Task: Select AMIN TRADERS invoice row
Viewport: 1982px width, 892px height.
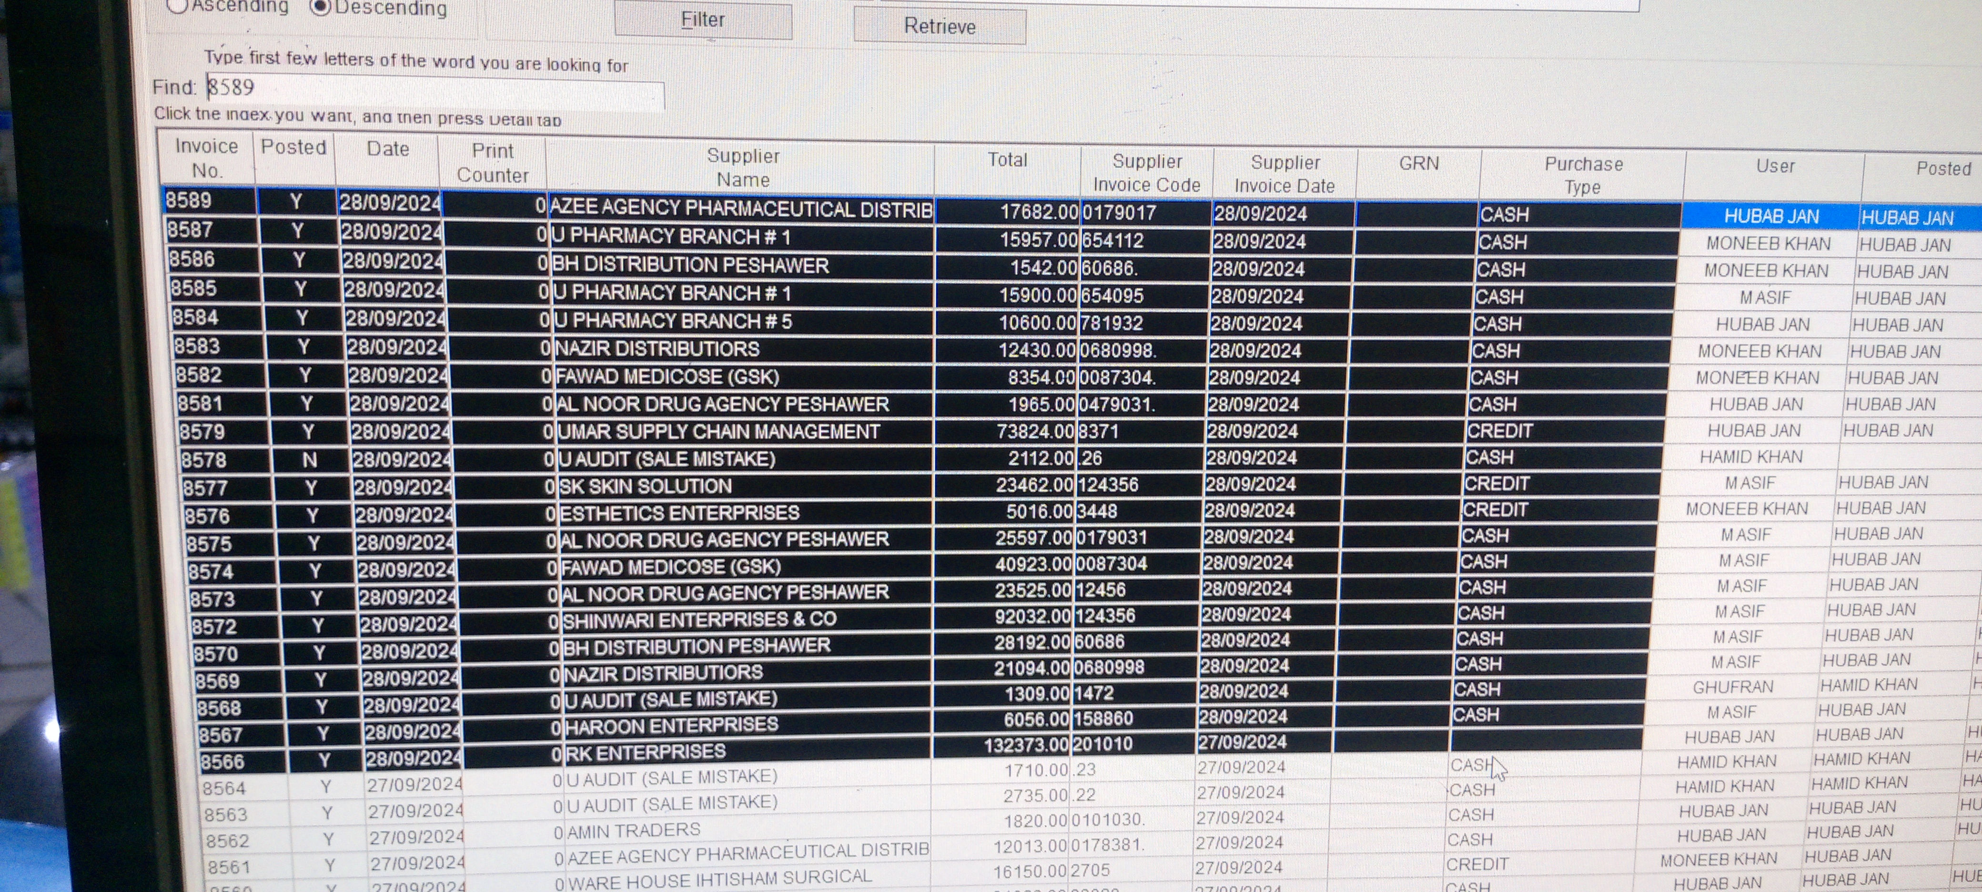Action: click(x=634, y=831)
